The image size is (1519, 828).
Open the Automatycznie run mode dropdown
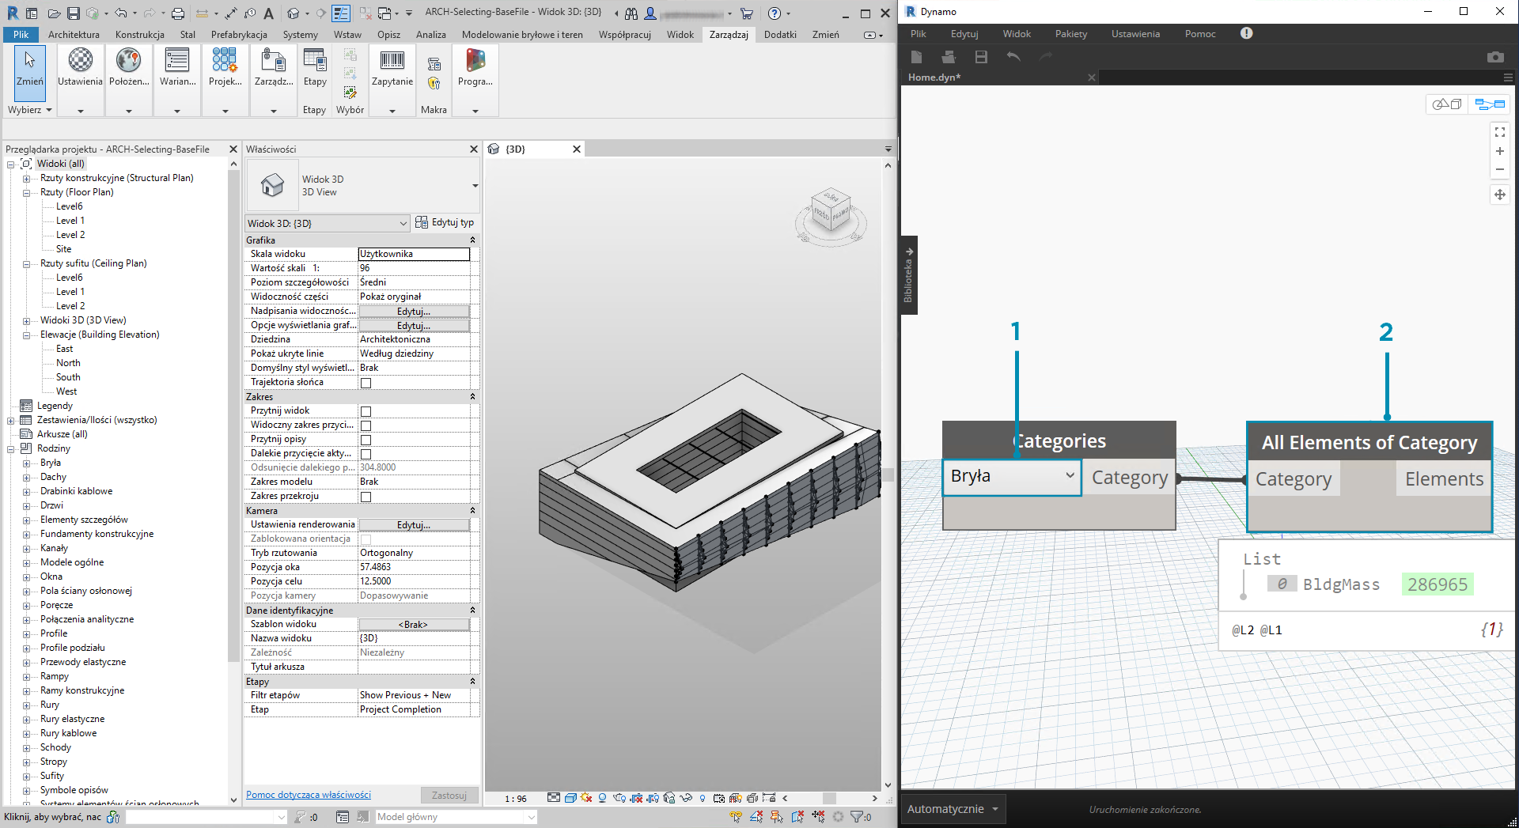(x=953, y=809)
